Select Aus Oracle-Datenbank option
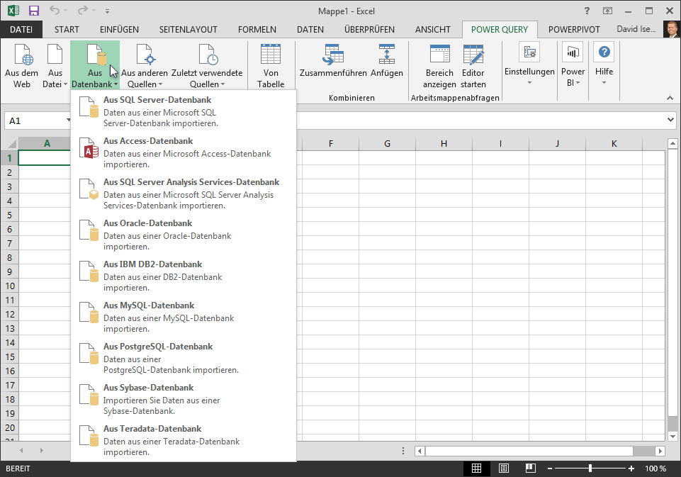 (x=184, y=235)
